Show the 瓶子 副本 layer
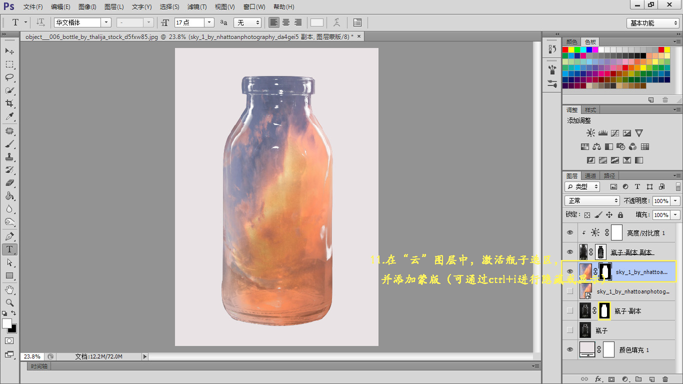 pyautogui.click(x=569, y=310)
